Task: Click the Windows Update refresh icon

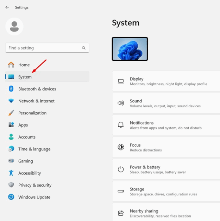Action: tap(11, 197)
